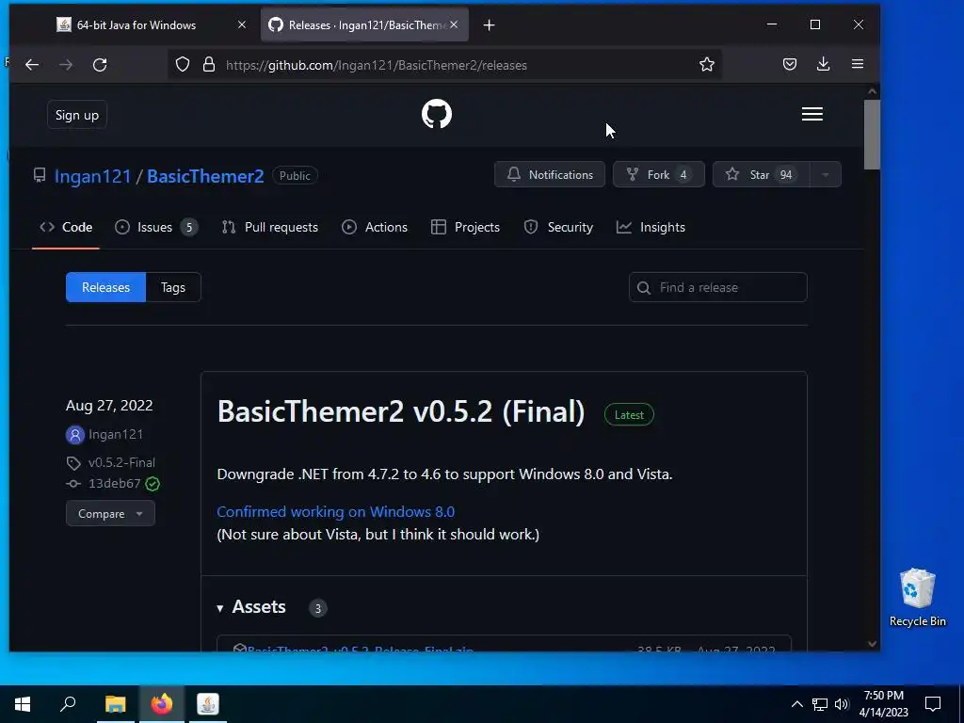Open volume control tray icon
The image size is (964, 723).
click(x=842, y=704)
